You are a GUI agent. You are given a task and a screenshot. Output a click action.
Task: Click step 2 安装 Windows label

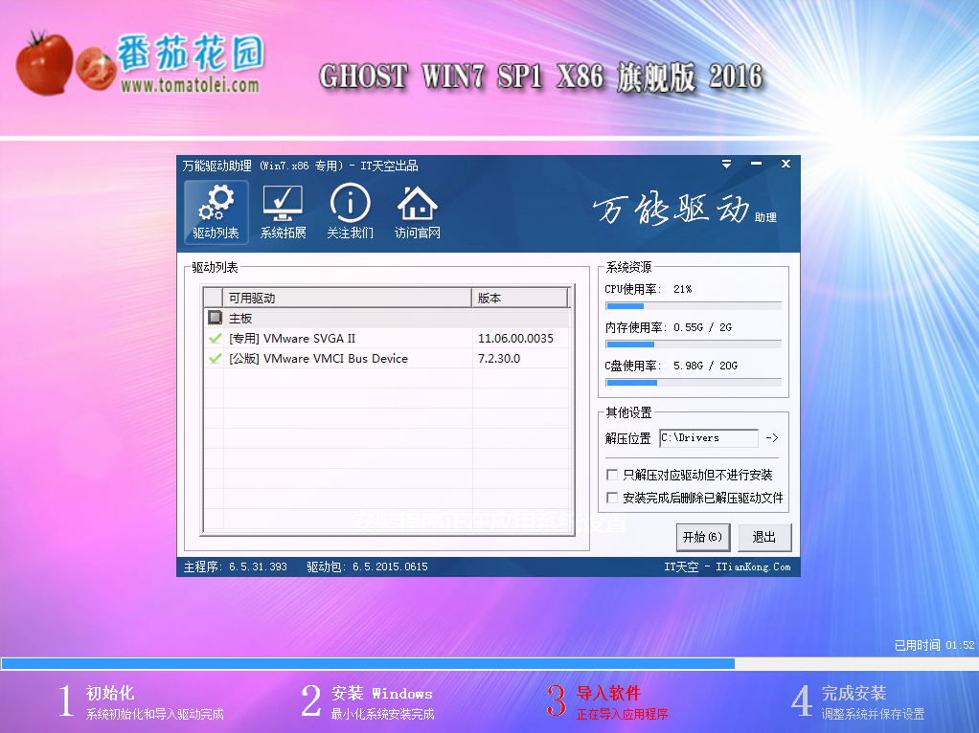(x=381, y=693)
